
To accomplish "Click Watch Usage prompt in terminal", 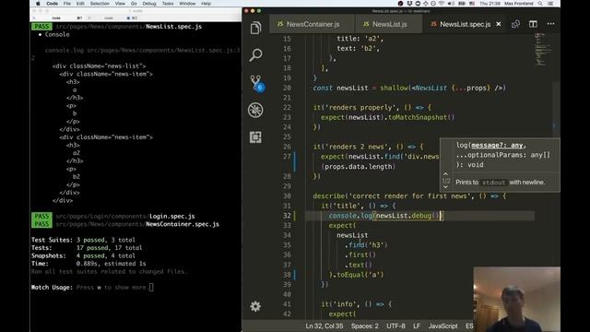I will pos(92,287).
